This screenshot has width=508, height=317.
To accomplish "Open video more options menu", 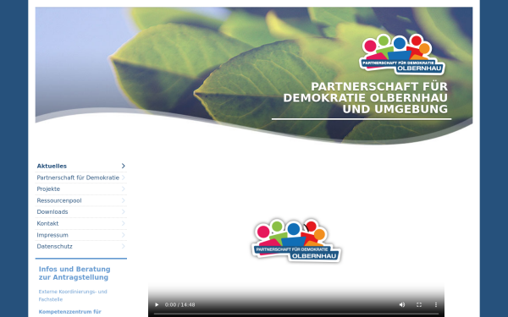I will (x=436, y=304).
